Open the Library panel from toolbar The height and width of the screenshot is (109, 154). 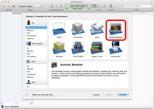coord(111,6)
